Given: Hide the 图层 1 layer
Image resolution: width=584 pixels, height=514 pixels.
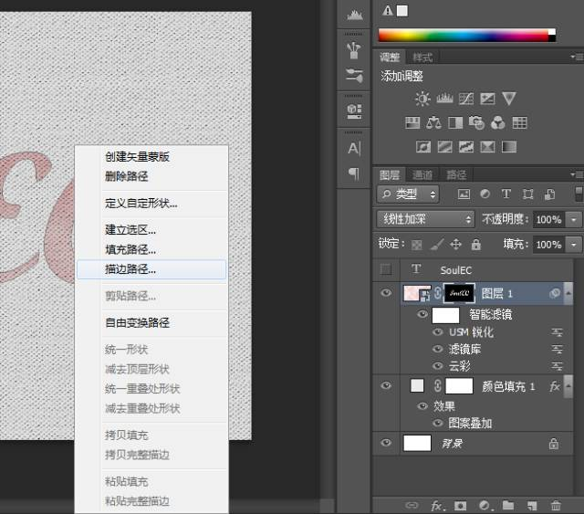Looking at the screenshot, I should click(386, 293).
